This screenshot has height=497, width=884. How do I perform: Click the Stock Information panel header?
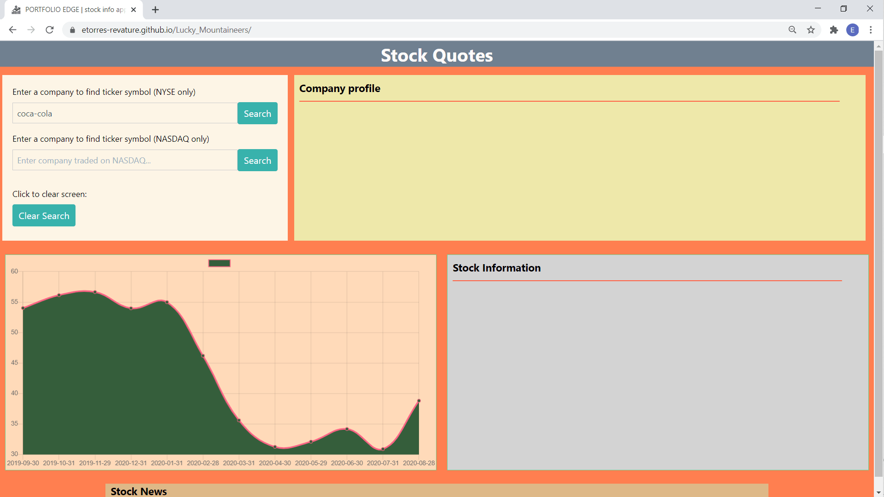point(498,268)
